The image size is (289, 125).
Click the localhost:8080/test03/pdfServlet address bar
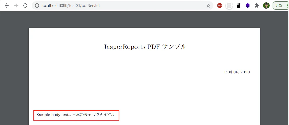tap(123, 6)
